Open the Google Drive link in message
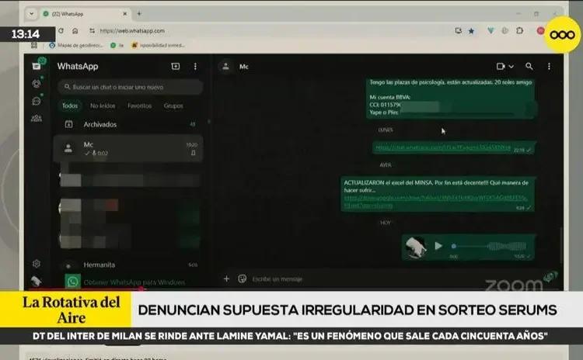The height and width of the screenshot is (360, 583). click(435, 202)
